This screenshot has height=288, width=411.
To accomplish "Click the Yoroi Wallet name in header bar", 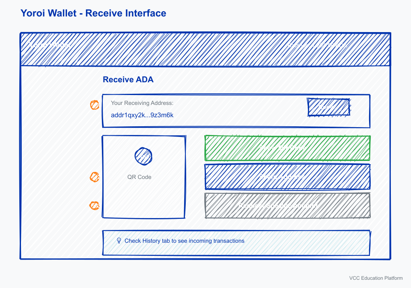I will [49, 45].
